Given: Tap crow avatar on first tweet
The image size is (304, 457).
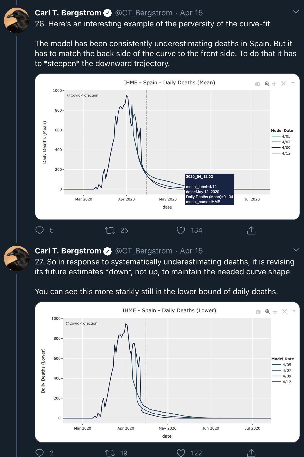Looking at the screenshot, I should [17, 20].
